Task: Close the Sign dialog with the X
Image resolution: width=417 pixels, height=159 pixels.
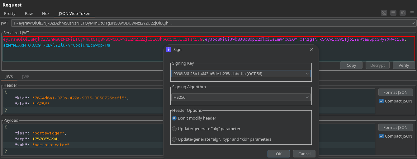Action: pyautogui.click(x=312, y=49)
